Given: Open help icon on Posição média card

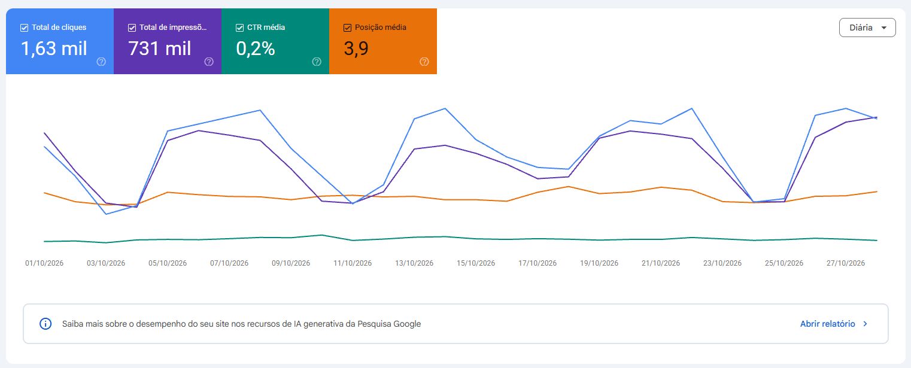Looking at the screenshot, I should 424,62.
